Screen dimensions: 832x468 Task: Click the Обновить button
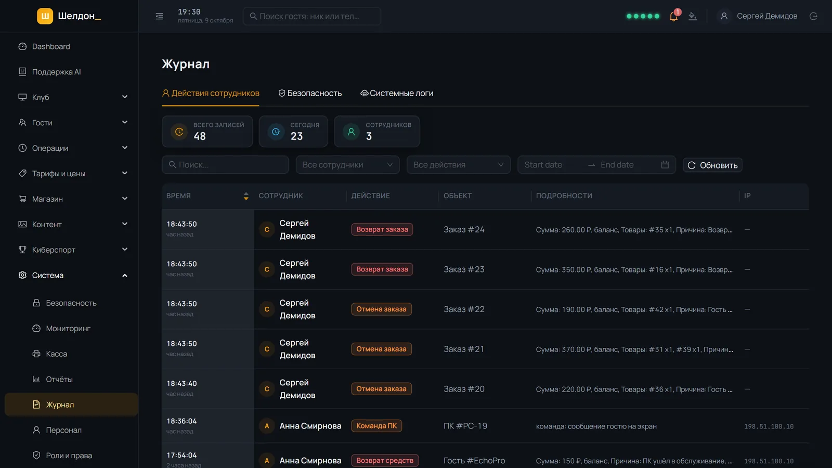point(712,165)
